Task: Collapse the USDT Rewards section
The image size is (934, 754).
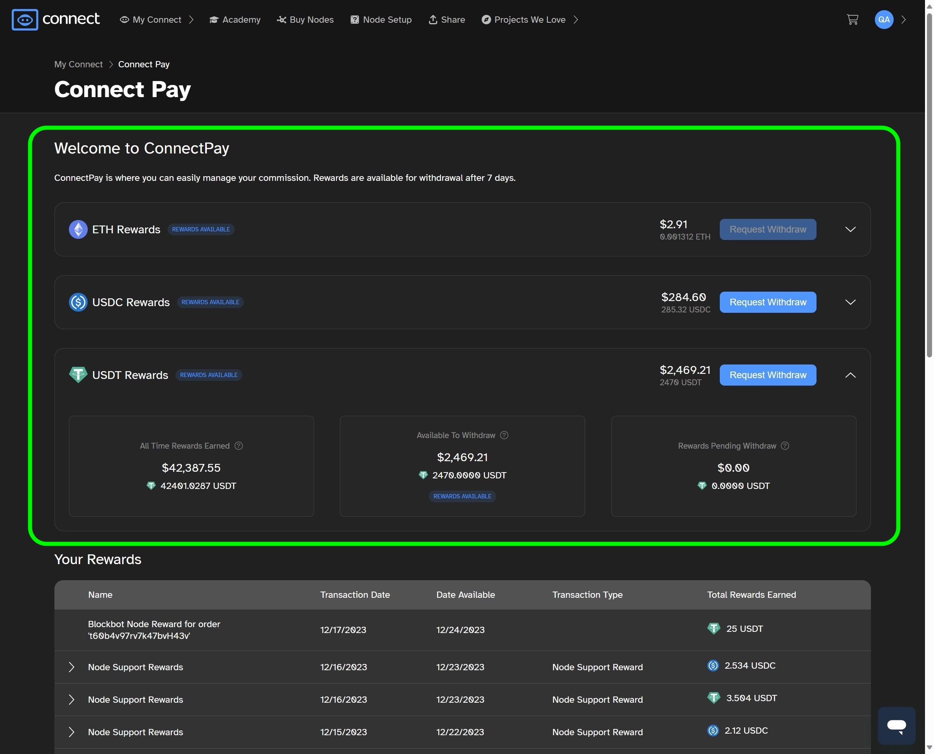Action: [x=851, y=375]
